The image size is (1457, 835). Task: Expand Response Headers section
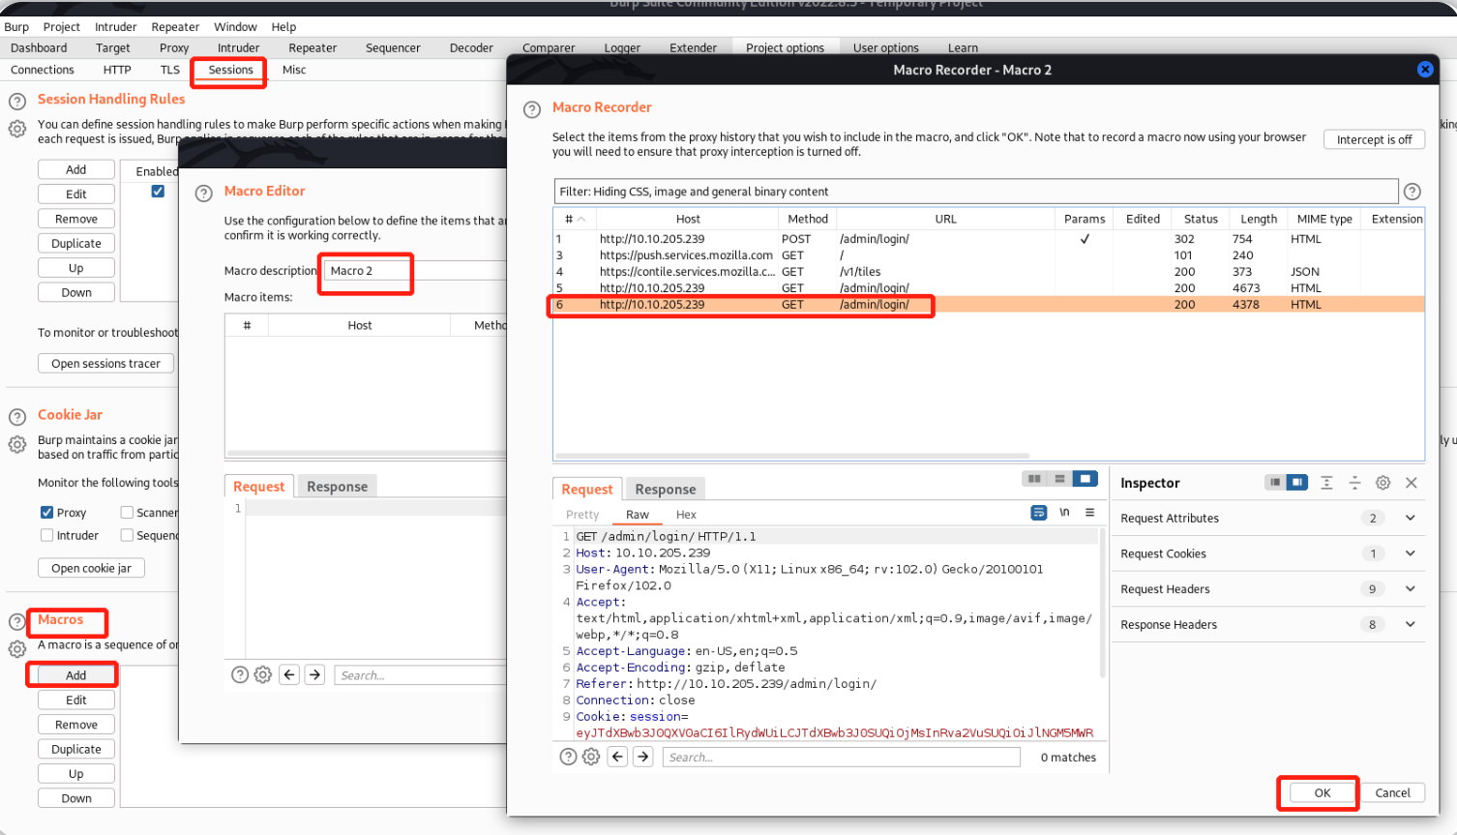point(1410,624)
